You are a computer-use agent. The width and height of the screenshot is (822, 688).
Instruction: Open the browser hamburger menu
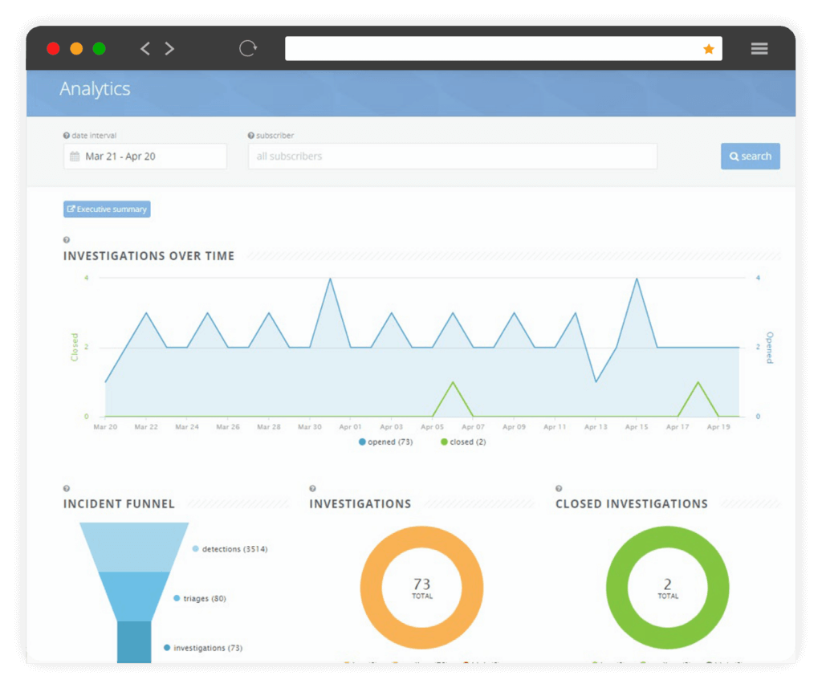pos(759,49)
